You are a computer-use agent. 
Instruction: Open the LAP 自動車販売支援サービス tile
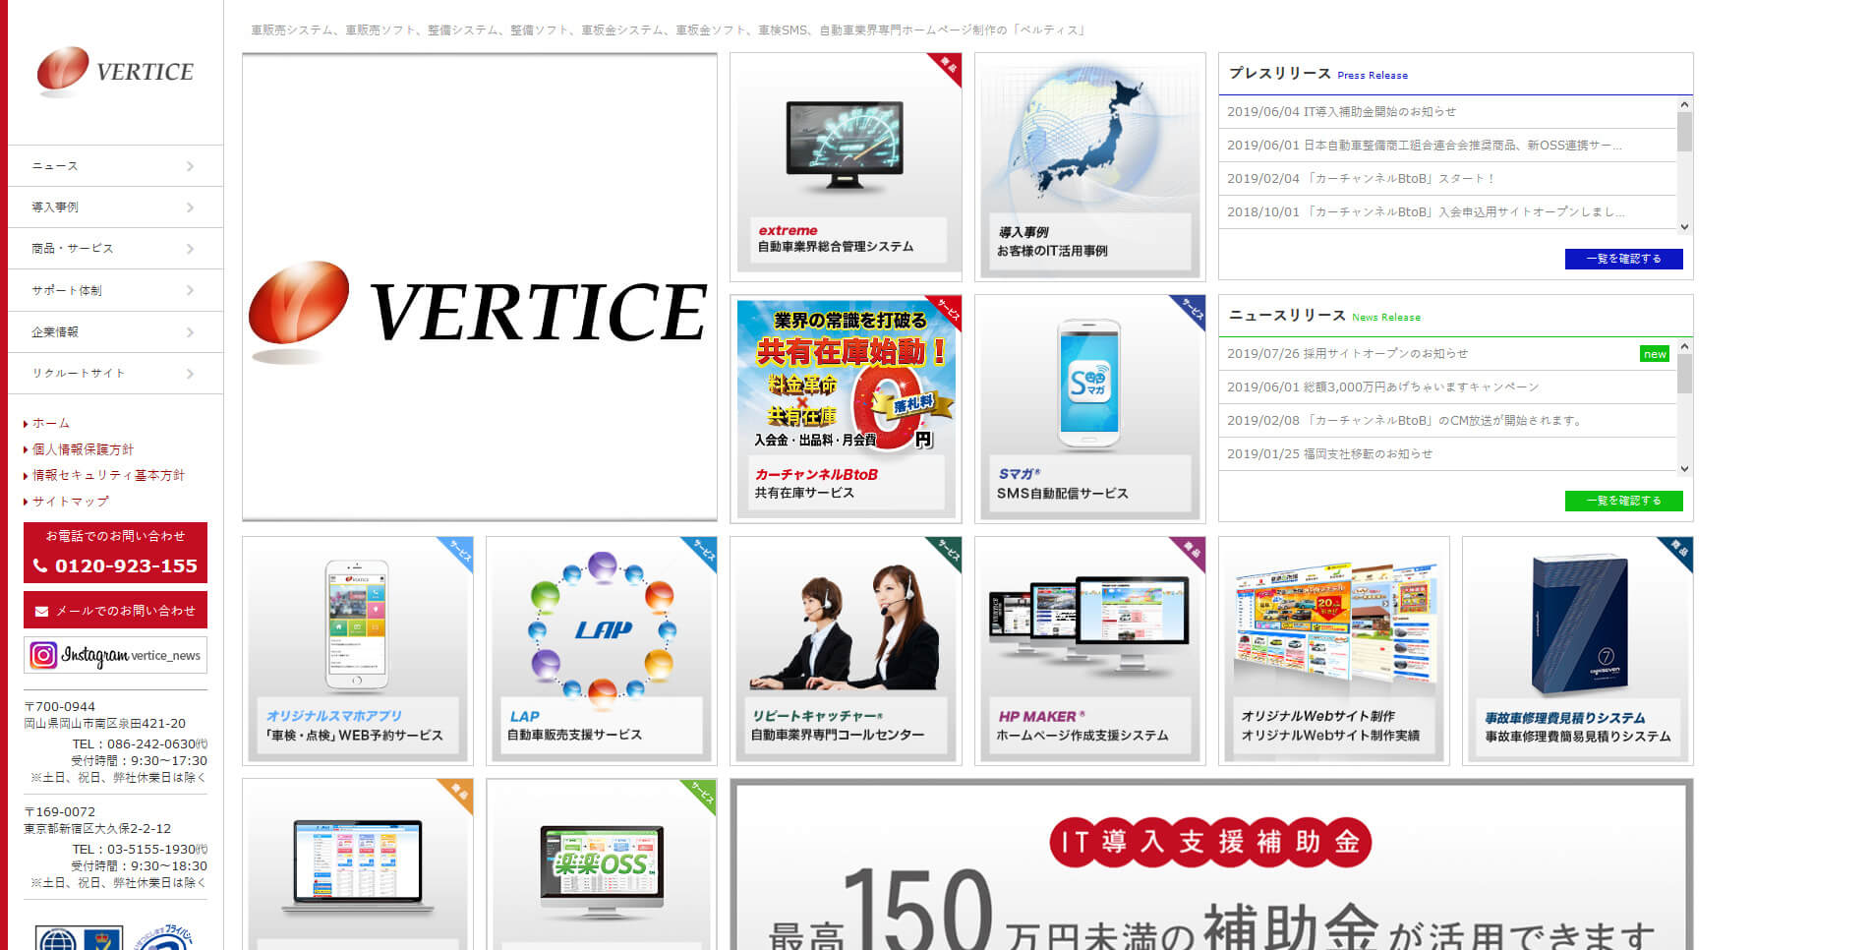pos(602,651)
